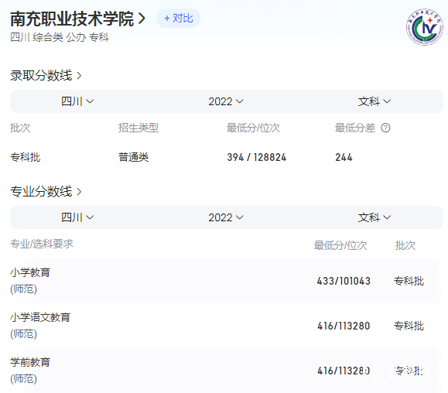Viewport: 448px width, 393px height.
Task: Expand the 文科 subject dropdown under 专业分数线
Action: click(x=374, y=217)
